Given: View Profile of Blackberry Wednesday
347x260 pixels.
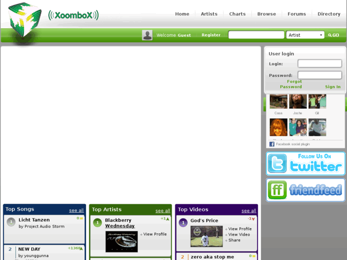Looking at the screenshot, I should click(x=155, y=234).
